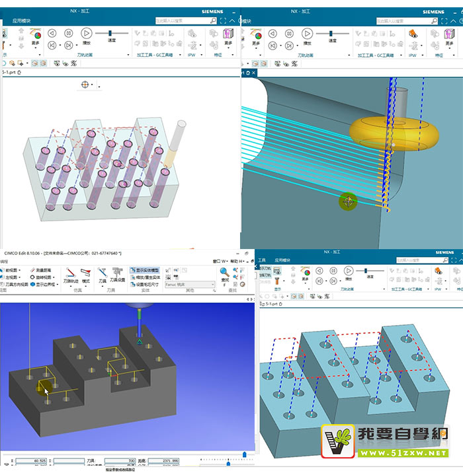Open 应用模块 tab in top-left NX window

(21, 21)
